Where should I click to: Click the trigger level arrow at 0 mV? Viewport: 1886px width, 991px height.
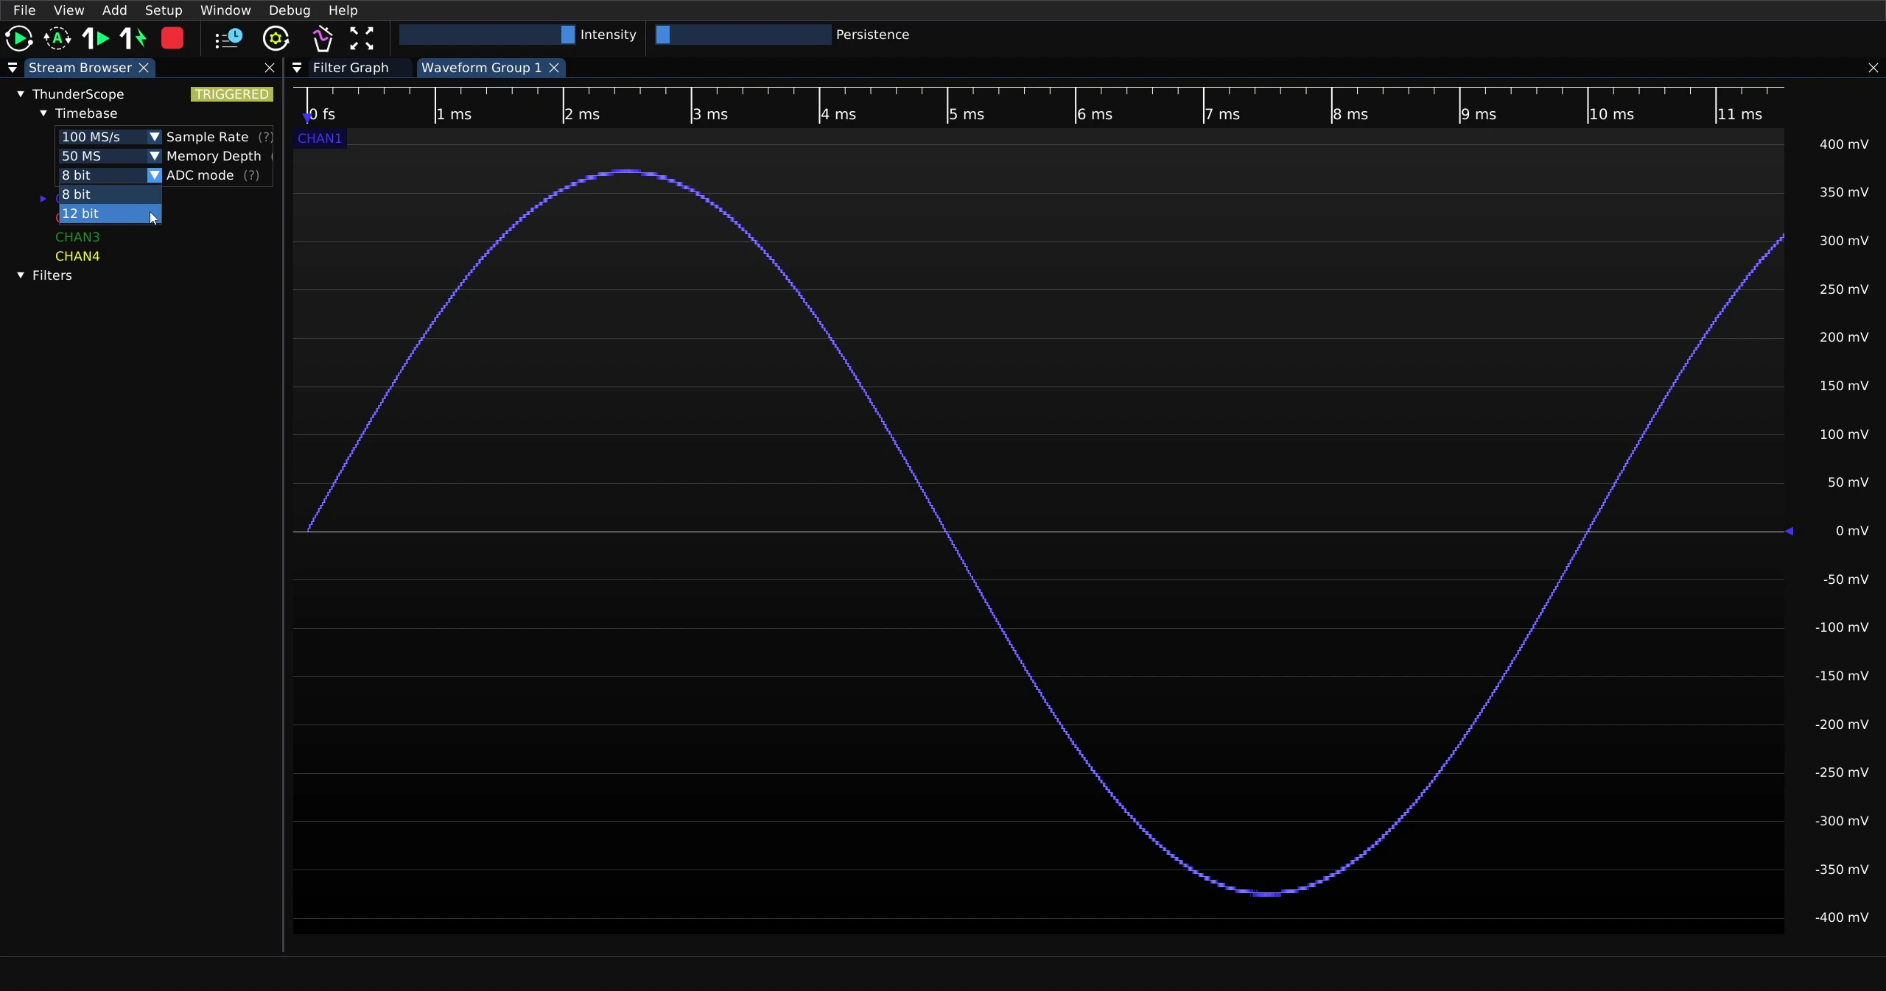pos(1789,531)
